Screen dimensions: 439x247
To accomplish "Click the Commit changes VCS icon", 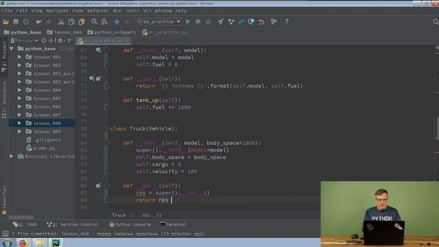I will (231, 22).
